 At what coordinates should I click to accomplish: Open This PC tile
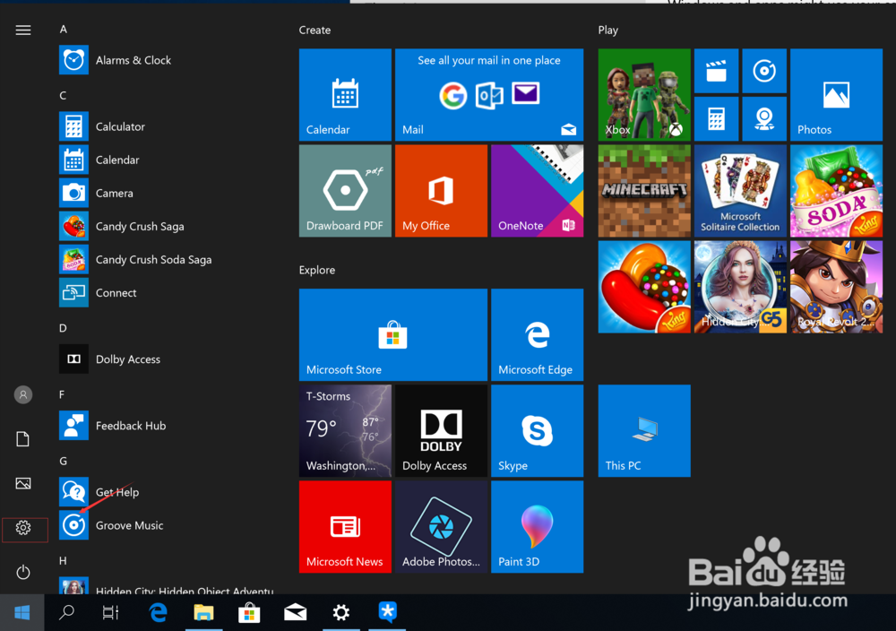tap(644, 431)
